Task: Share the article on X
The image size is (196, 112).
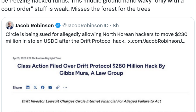Action: [x=35, y=88]
